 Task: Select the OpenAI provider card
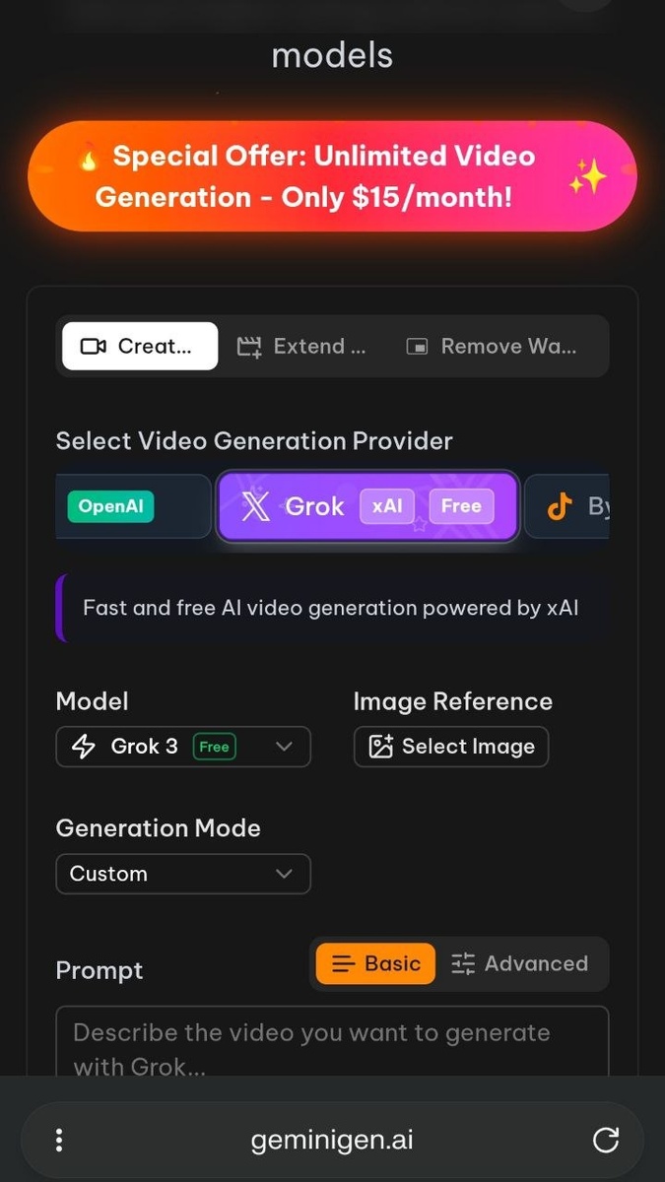click(133, 506)
